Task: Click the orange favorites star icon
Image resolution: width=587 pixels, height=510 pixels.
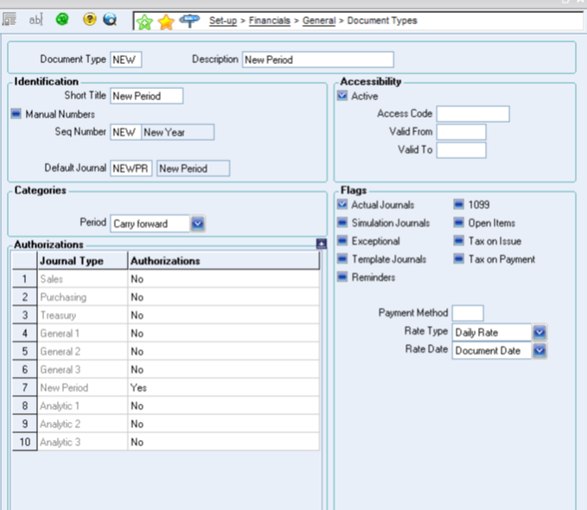Action: (x=166, y=22)
